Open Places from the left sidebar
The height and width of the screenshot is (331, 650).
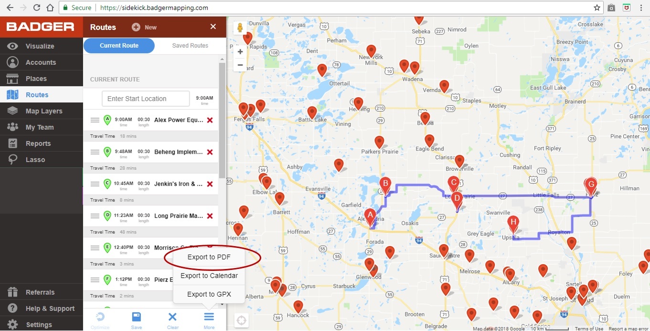(x=41, y=79)
